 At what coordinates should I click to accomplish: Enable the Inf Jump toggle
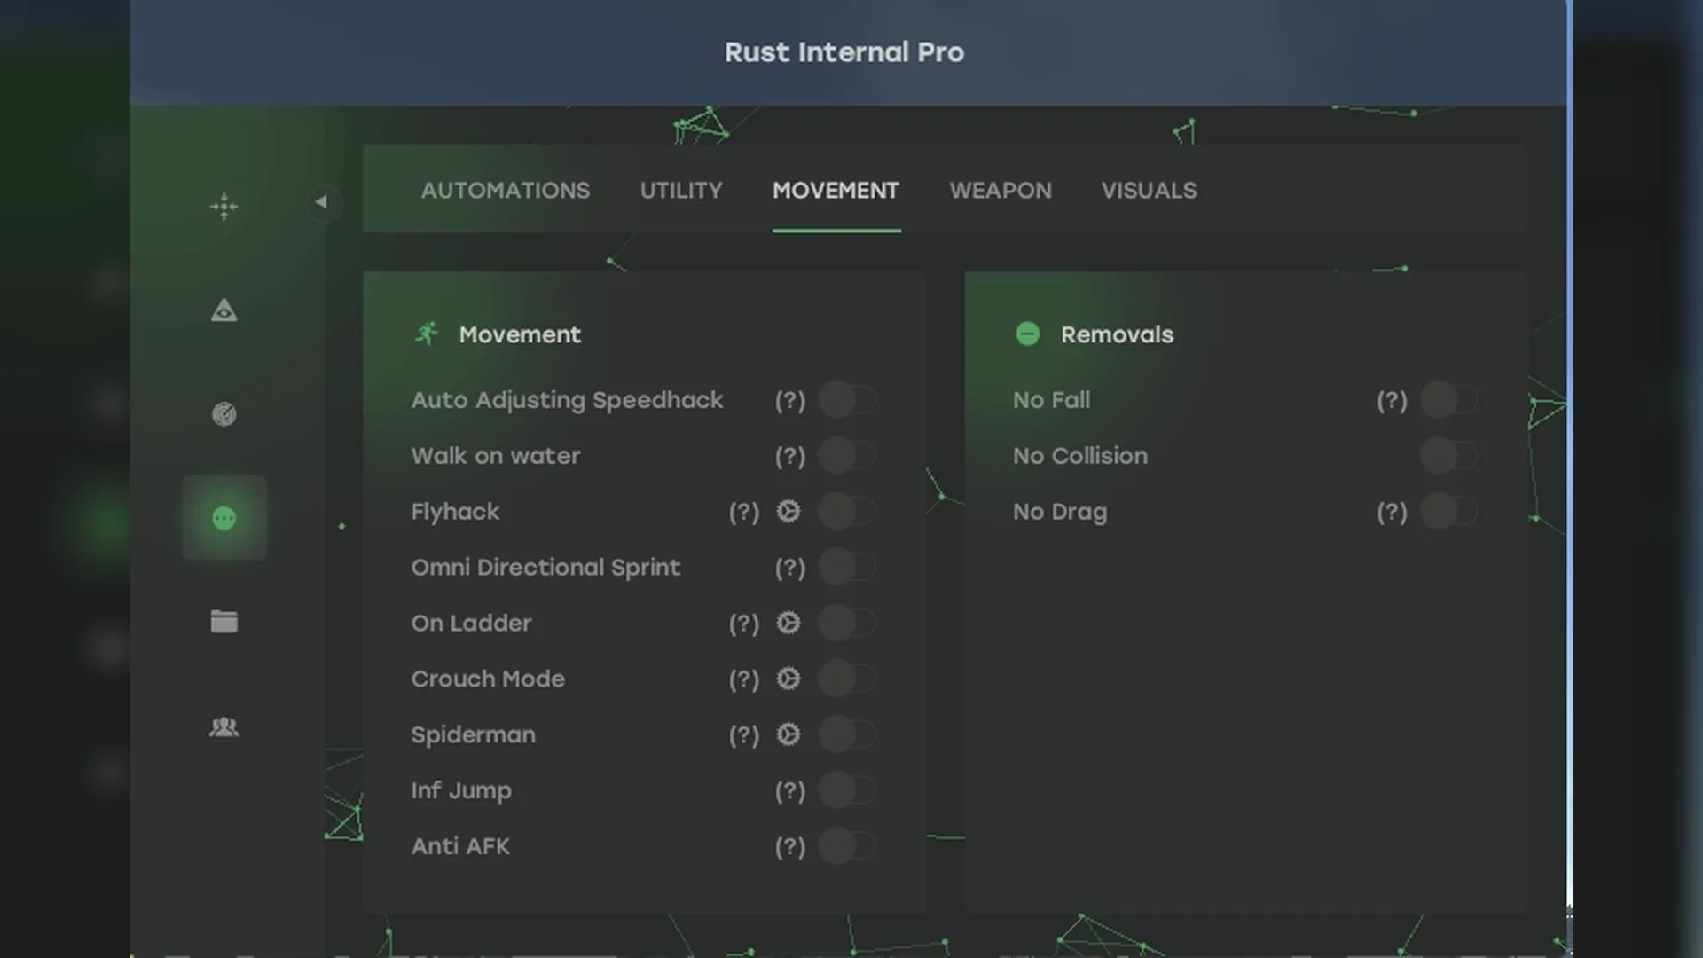(846, 790)
